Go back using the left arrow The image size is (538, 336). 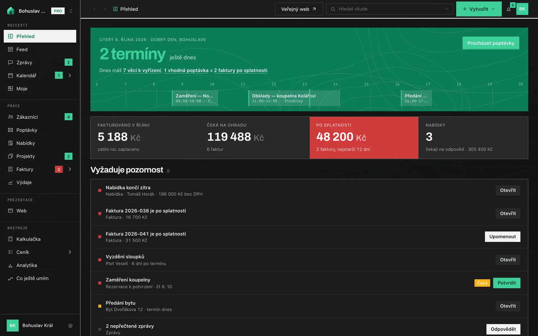pos(94,9)
